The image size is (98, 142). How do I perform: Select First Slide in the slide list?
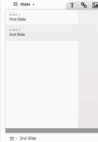point(42,17)
